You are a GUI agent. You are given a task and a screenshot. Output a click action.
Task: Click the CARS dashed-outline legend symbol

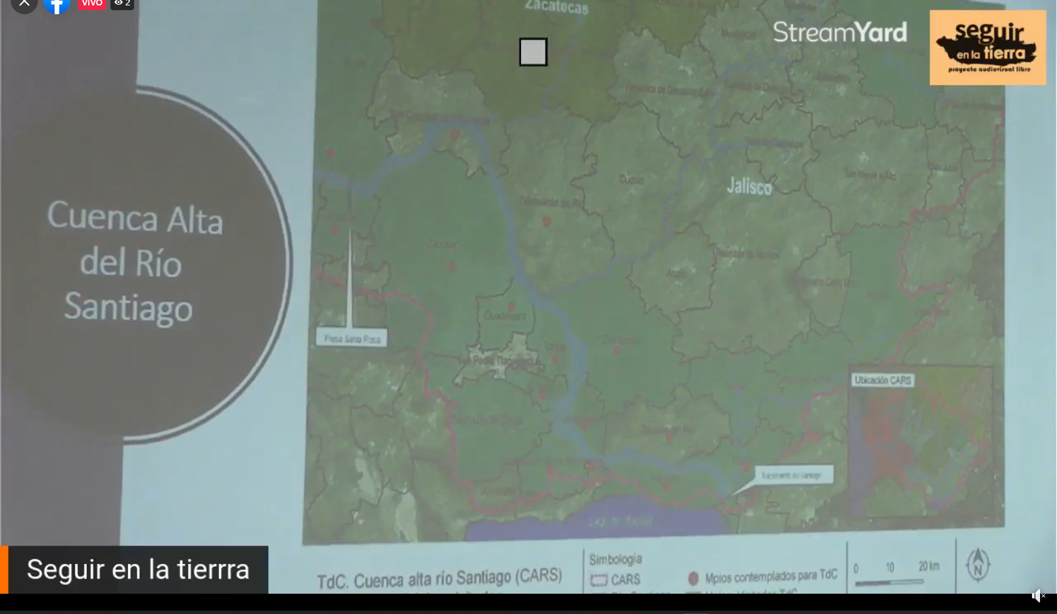click(x=598, y=580)
